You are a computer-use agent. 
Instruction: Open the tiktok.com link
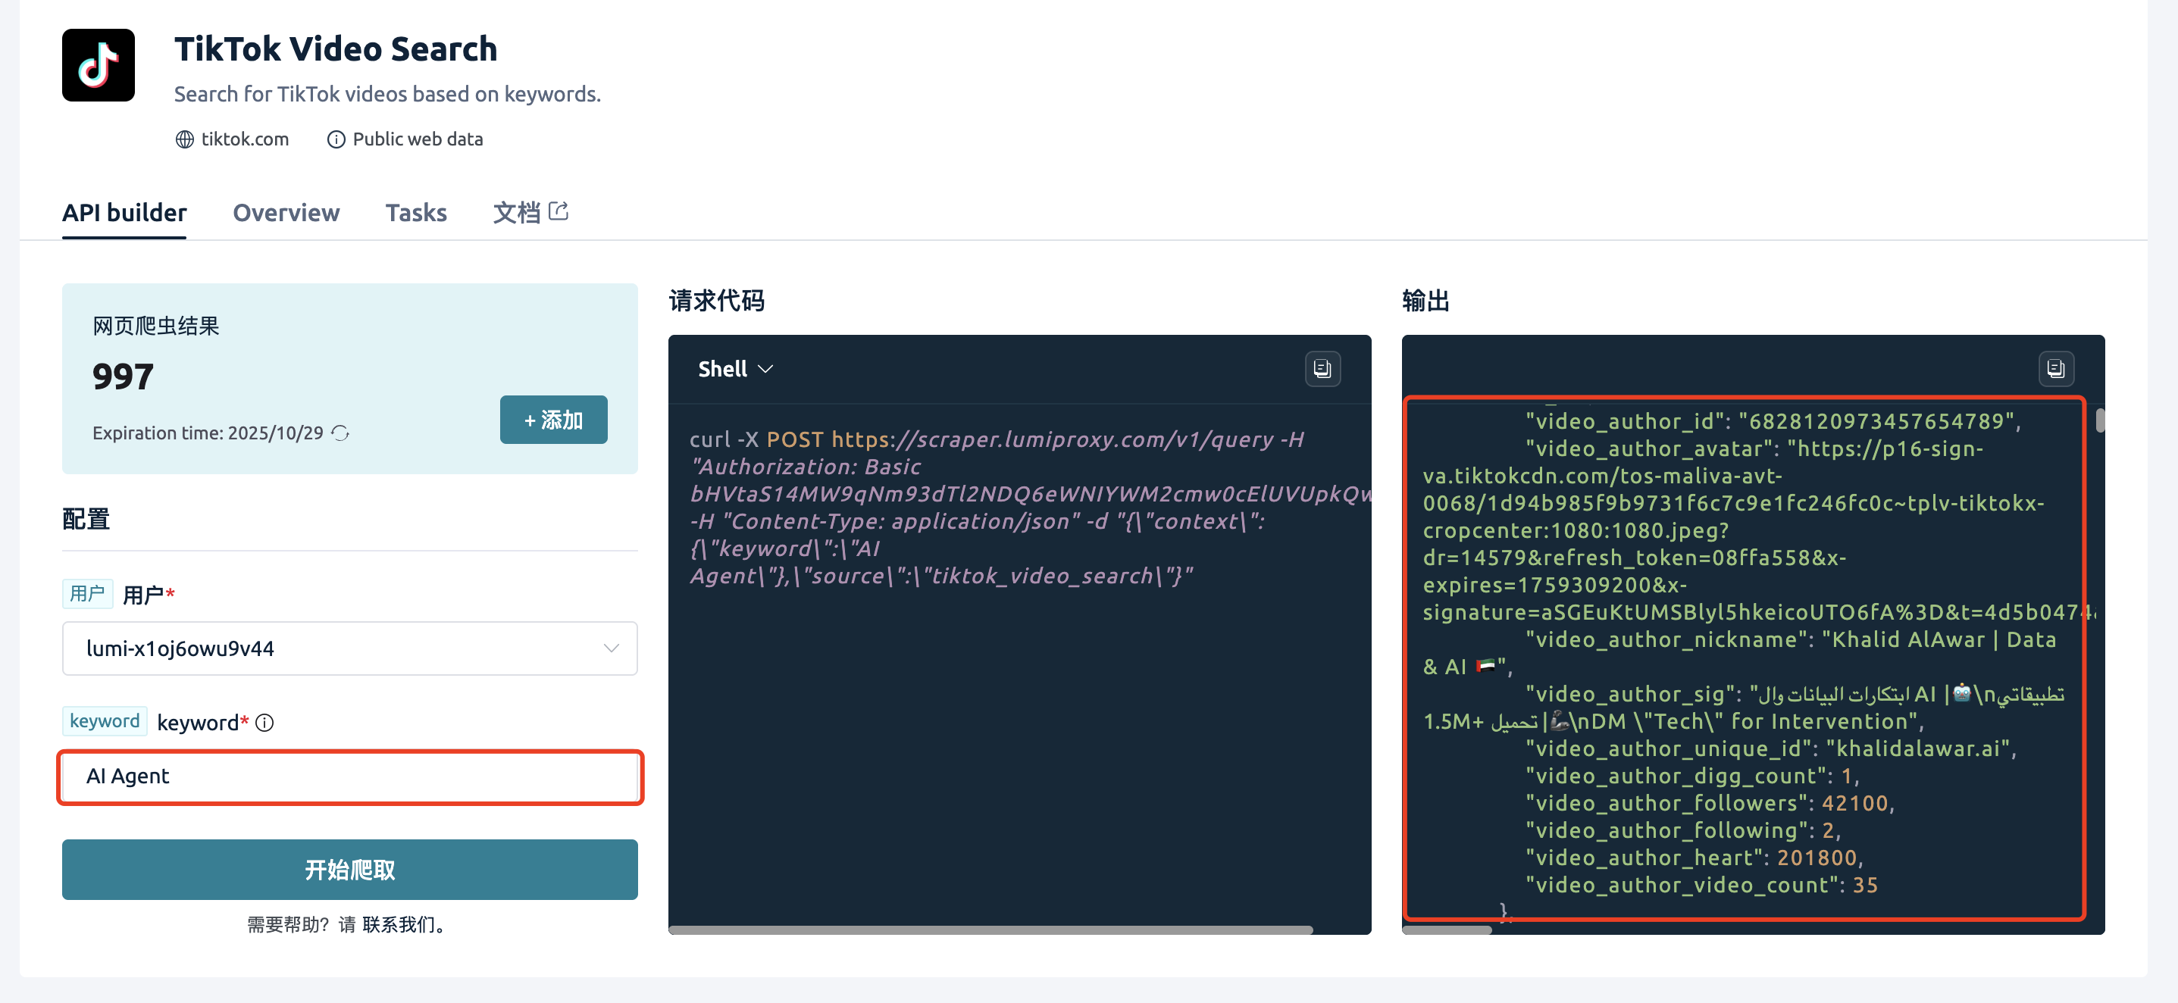(x=244, y=139)
